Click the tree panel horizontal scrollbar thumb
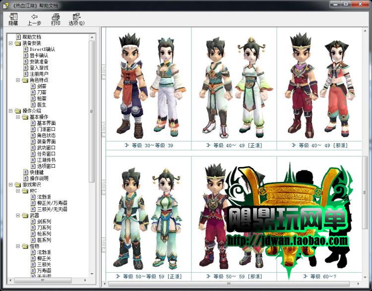 [x=43, y=280]
